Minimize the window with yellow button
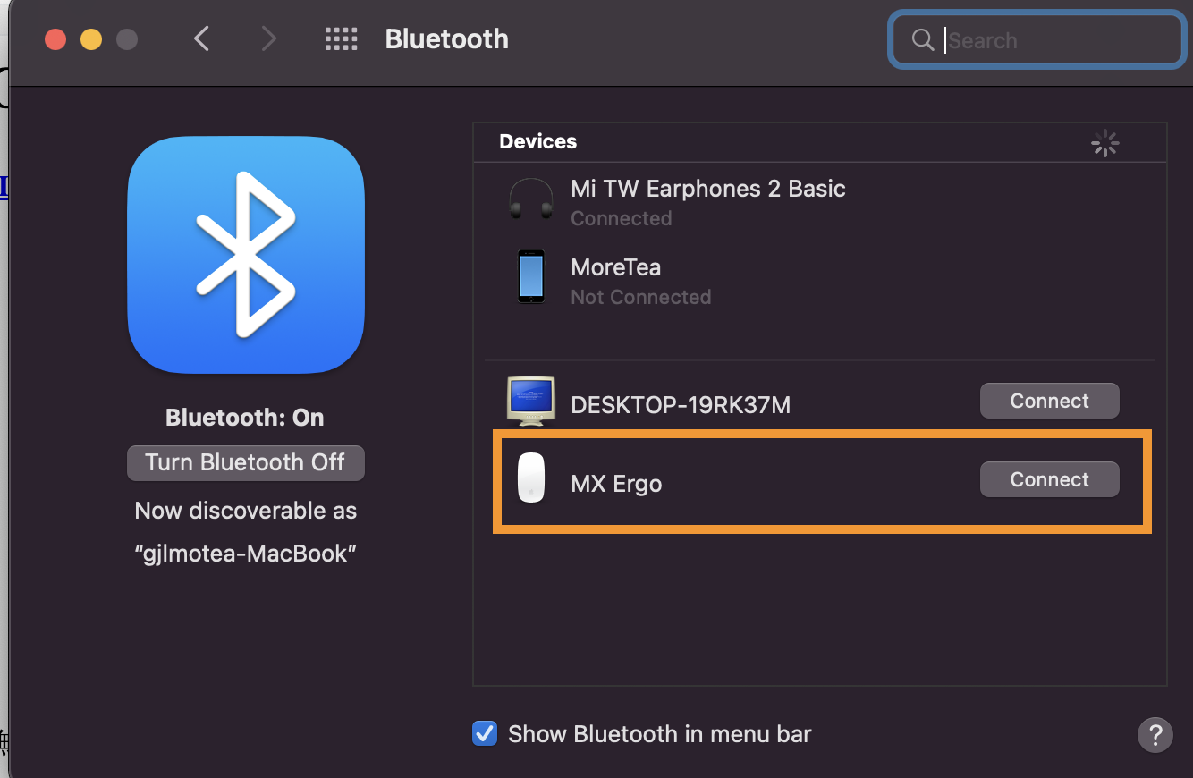 91,39
